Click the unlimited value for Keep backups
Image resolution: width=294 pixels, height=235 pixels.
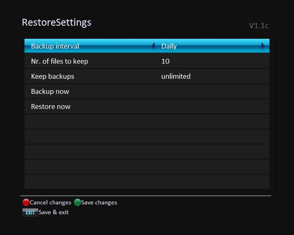coord(176,76)
